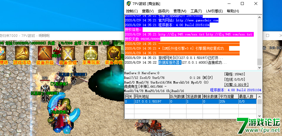This screenshot has height=136, width=282.
Task: Open the 选项(P) menu
Action: coord(163,11)
